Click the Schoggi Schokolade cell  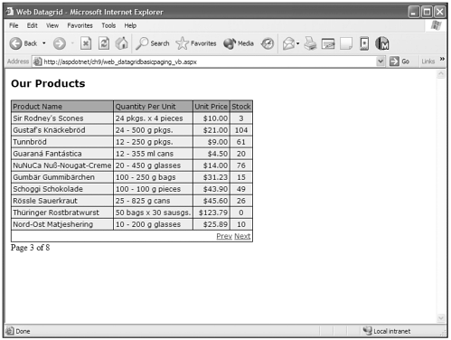pos(62,189)
